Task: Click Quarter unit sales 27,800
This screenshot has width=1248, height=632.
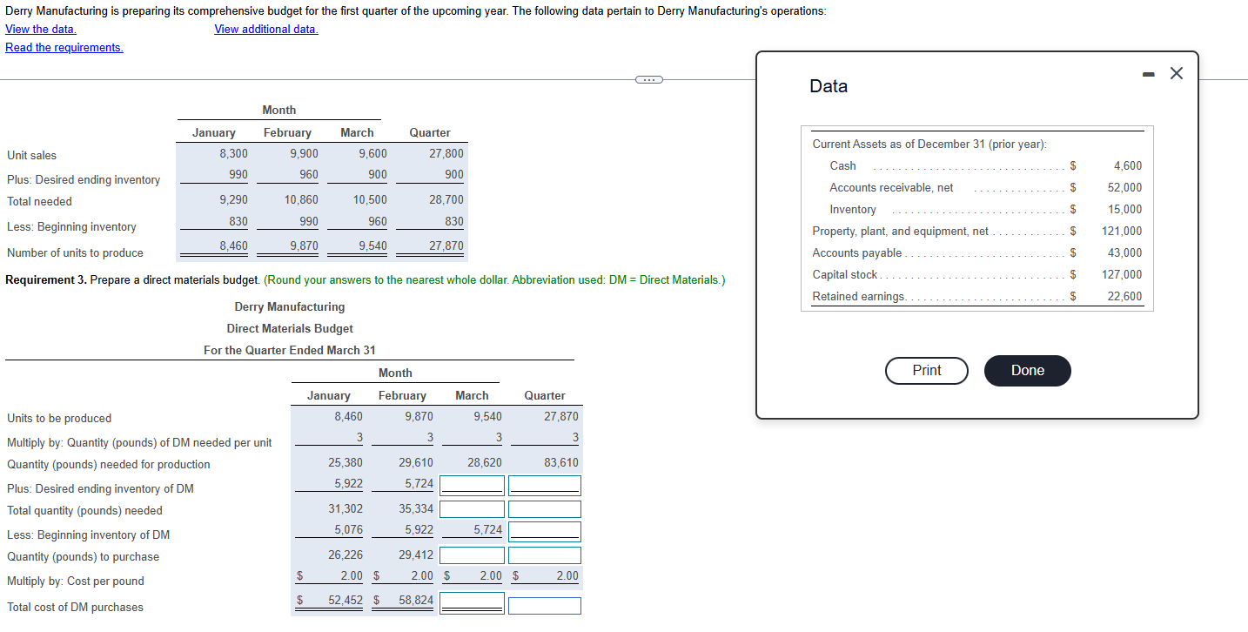Action: pyautogui.click(x=446, y=153)
